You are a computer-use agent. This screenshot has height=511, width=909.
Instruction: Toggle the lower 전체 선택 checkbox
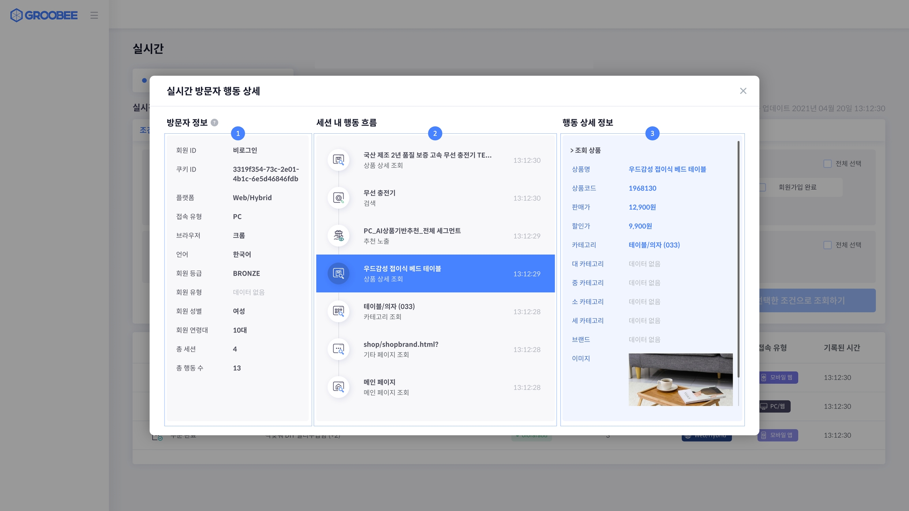click(x=827, y=245)
